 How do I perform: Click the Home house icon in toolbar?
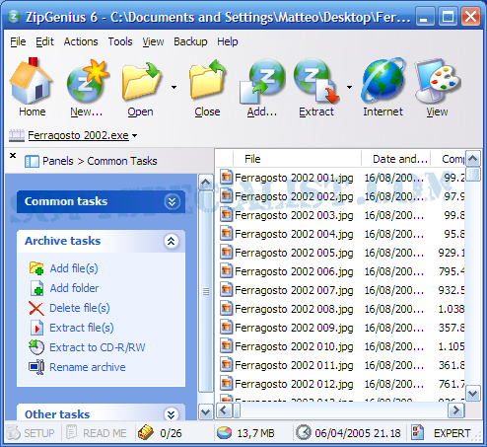coord(31,81)
